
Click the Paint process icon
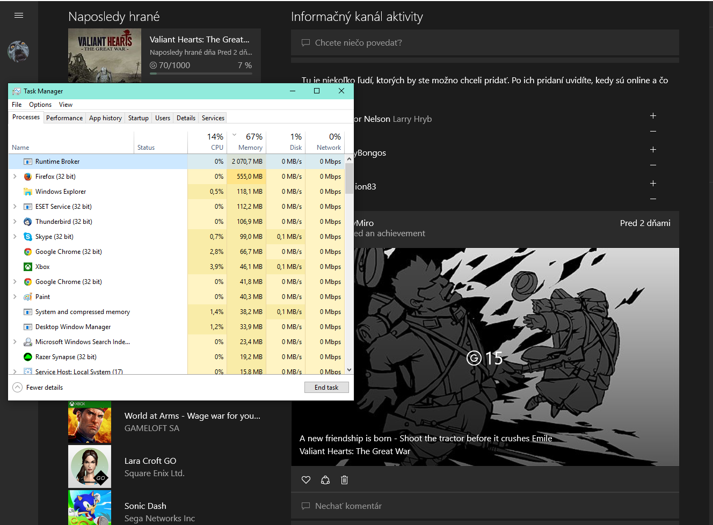[28, 297]
